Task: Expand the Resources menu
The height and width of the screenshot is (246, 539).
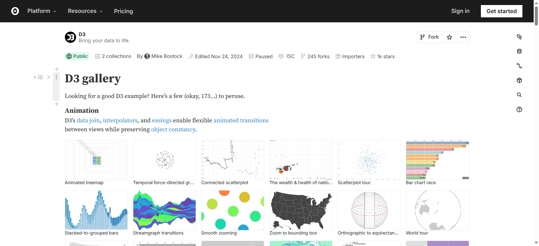Action: (85, 11)
